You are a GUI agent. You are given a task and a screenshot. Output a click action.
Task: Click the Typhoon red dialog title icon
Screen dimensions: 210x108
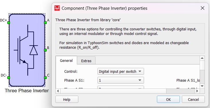[57, 8]
